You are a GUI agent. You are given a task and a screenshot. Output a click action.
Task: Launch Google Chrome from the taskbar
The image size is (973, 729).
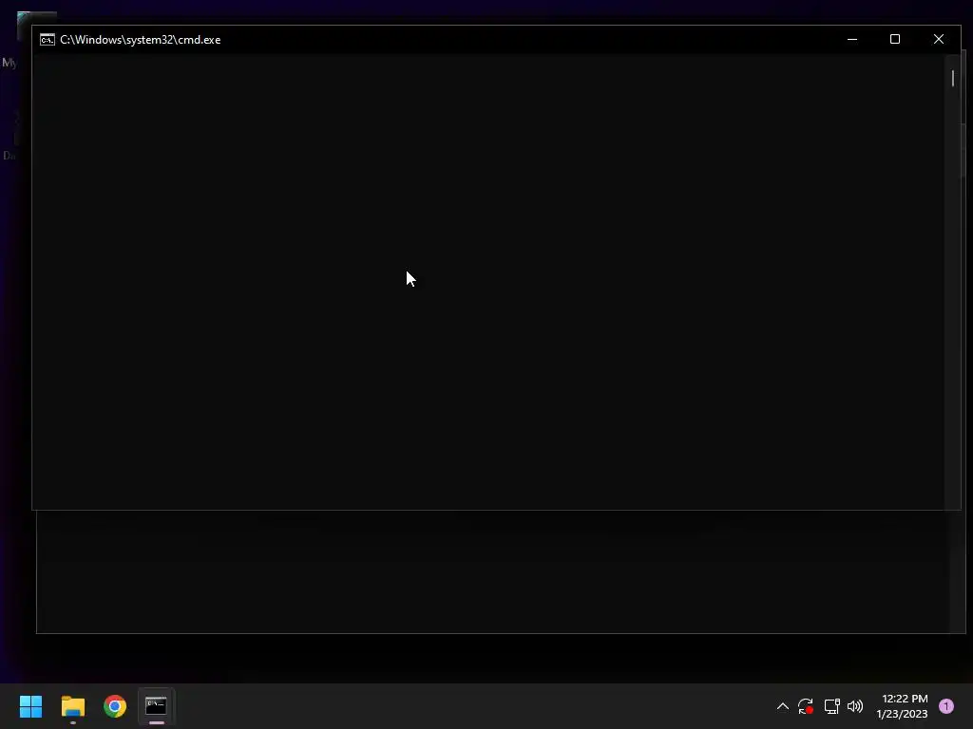(x=115, y=706)
